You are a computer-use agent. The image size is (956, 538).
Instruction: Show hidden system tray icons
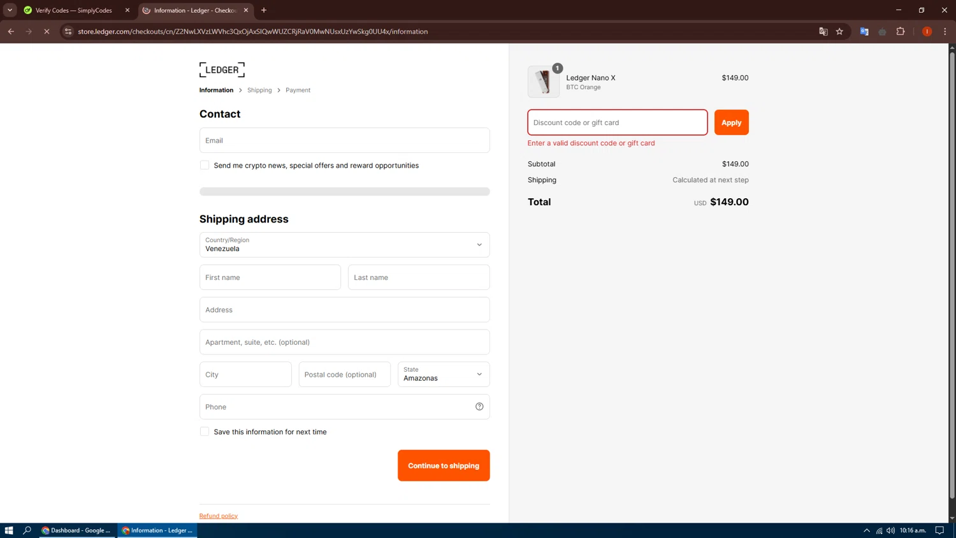(867, 530)
